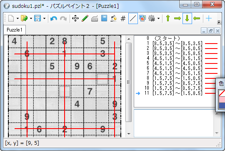
Task: Expand the gear settings dropdown arrow
Action: point(158,18)
